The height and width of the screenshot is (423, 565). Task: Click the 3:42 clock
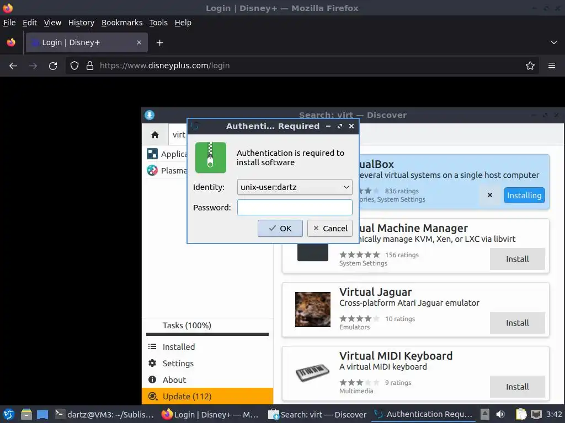tap(554, 414)
